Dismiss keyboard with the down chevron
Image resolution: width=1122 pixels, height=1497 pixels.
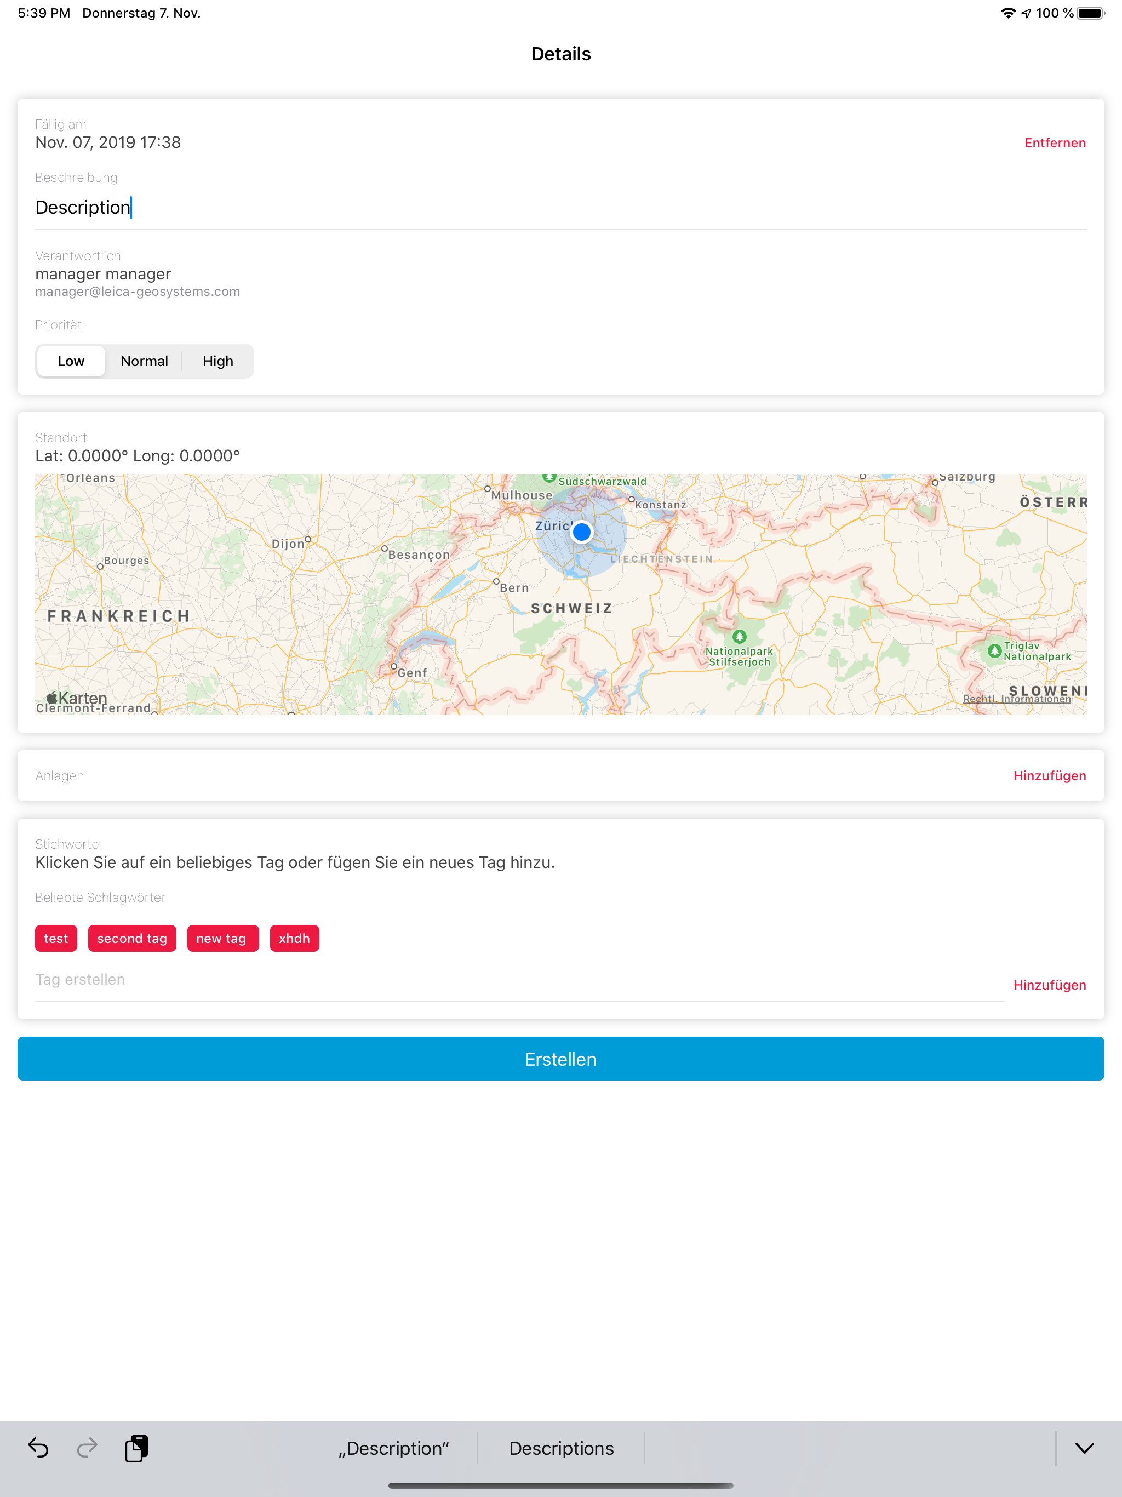tap(1085, 1448)
